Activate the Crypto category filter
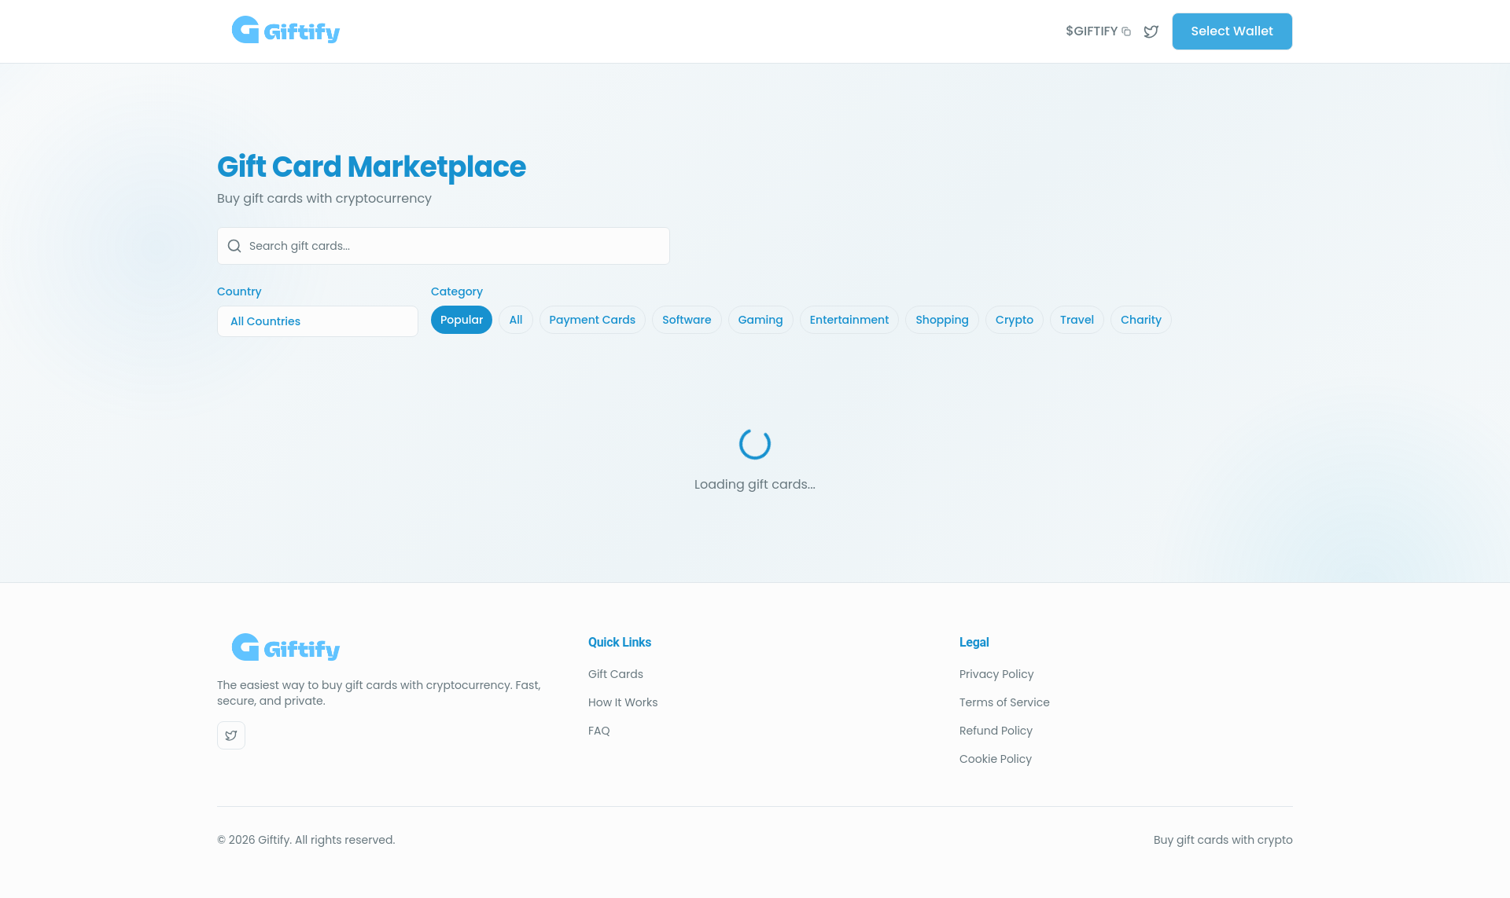Screen dimensions: 1510x898 click(x=1014, y=320)
